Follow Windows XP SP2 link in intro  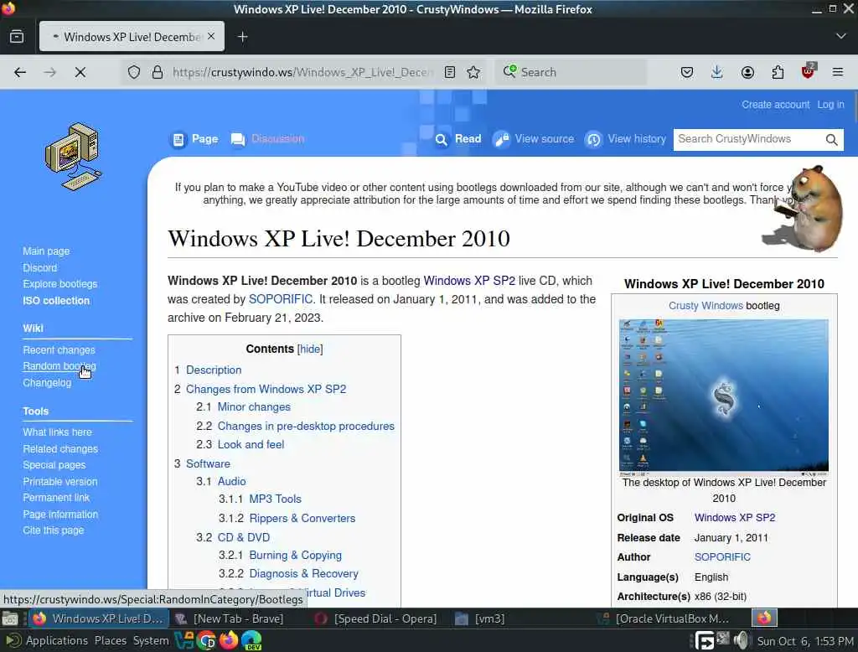[469, 281]
